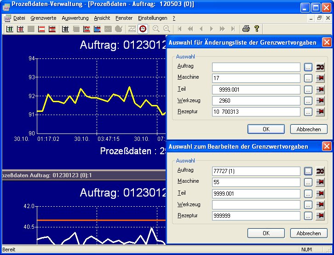
Task: Click Werkzeug field containing 2960
Action: [256, 101]
